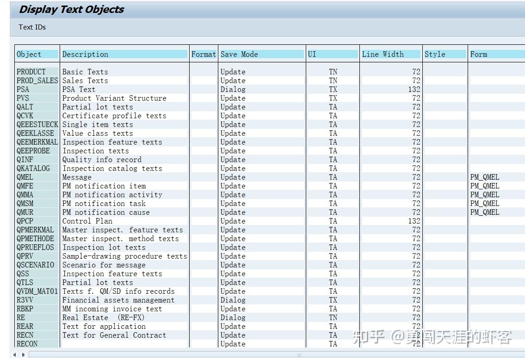525x358 pixels.
Task: Click the QSCENARIO object cell
Action: (x=37, y=265)
